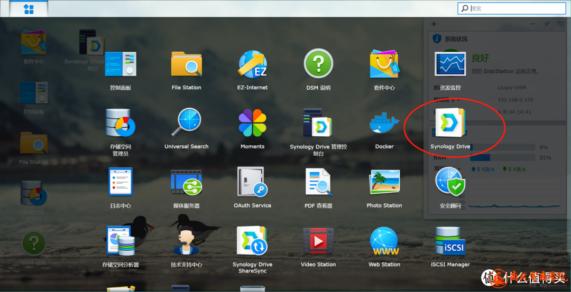Click the text 您的 DiskStation 运转正常。
Screen dimensions: 571x292
point(506,71)
